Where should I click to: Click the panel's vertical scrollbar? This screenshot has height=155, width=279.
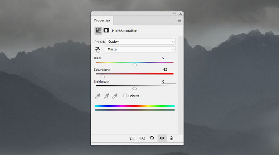180,85
